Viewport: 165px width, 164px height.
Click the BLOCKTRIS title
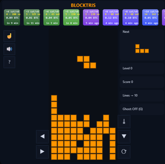[x=83, y=5]
